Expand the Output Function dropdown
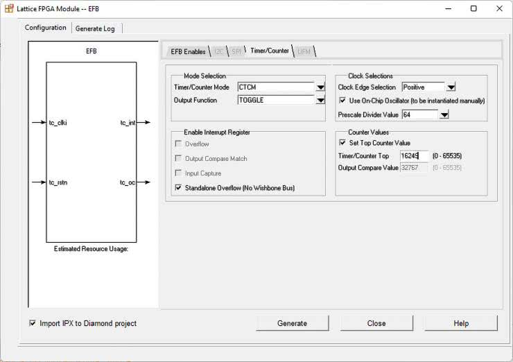513x362 pixels. 320,101
